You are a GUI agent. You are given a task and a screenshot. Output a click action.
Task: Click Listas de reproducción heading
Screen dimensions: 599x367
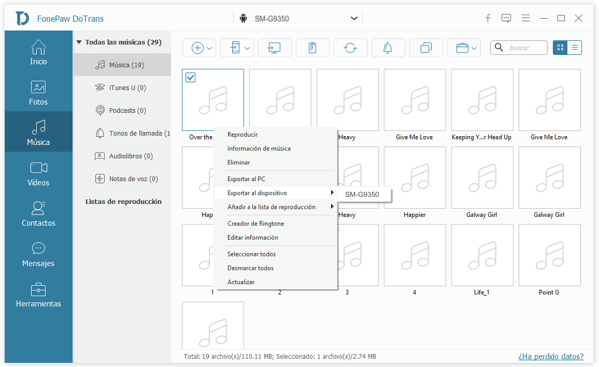coord(123,202)
